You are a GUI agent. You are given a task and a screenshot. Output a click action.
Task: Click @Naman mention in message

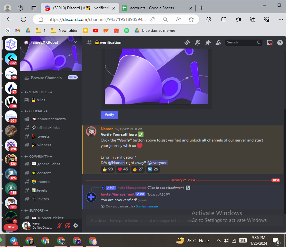pyautogui.click(x=116, y=163)
